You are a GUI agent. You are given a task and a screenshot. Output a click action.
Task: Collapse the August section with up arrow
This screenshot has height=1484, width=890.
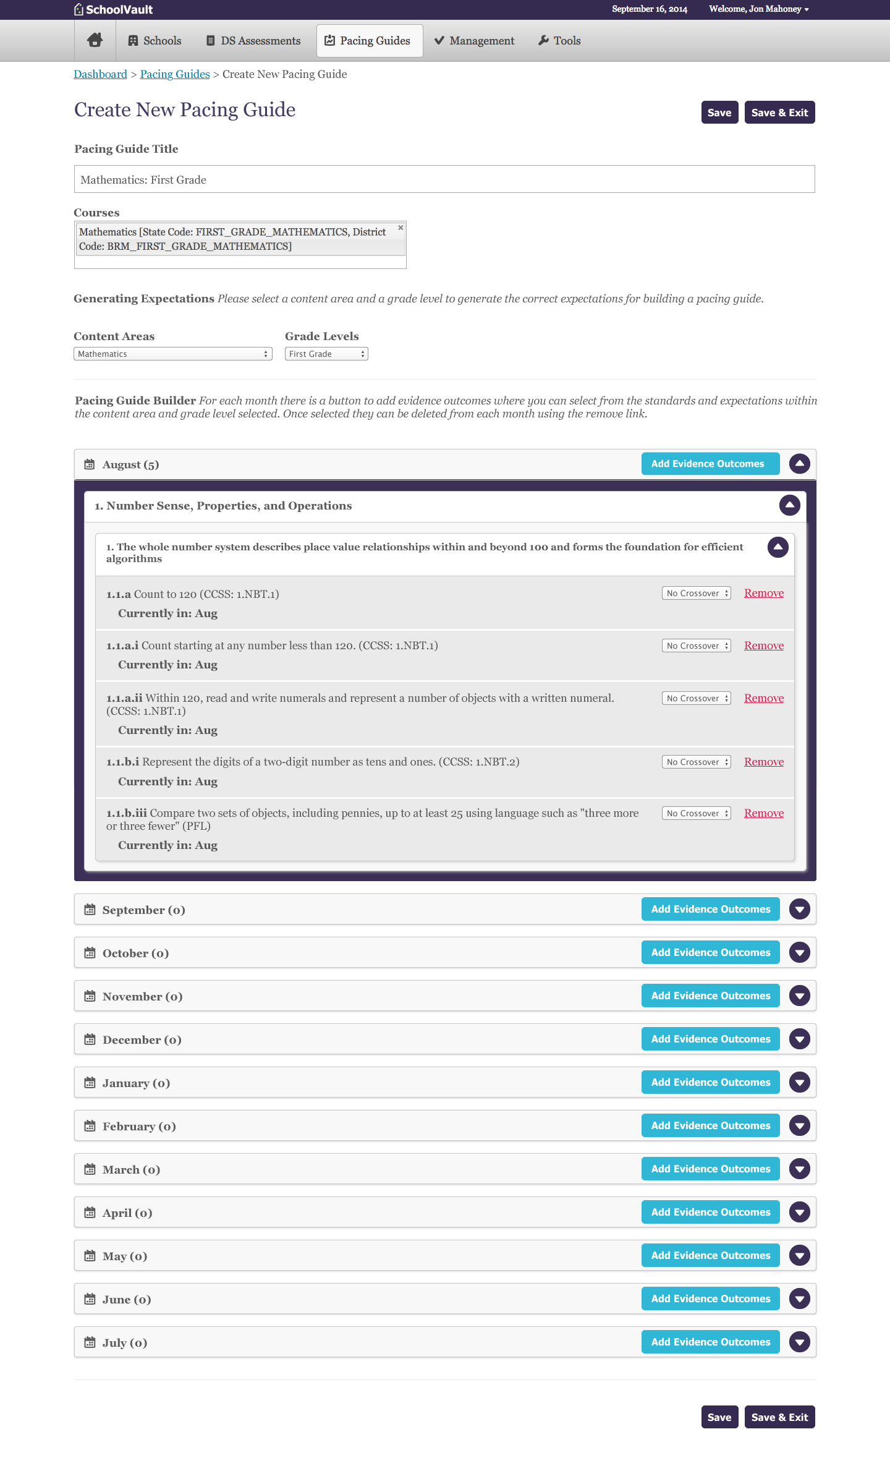point(799,464)
